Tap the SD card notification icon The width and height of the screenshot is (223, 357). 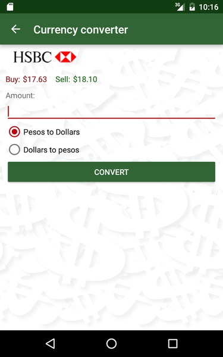(10, 7)
